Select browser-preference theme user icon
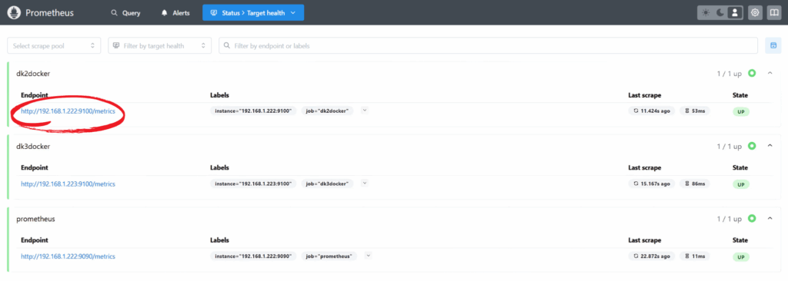 (735, 13)
